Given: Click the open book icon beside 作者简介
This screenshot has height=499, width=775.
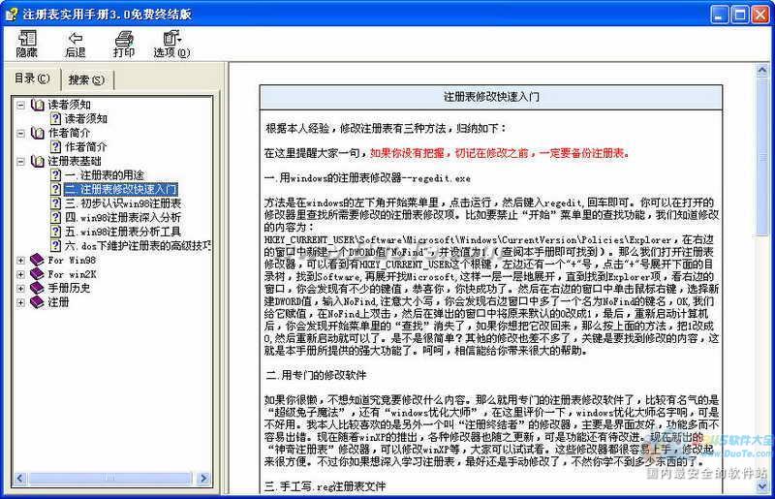Looking at the screenshot, I should coord(38,133).
